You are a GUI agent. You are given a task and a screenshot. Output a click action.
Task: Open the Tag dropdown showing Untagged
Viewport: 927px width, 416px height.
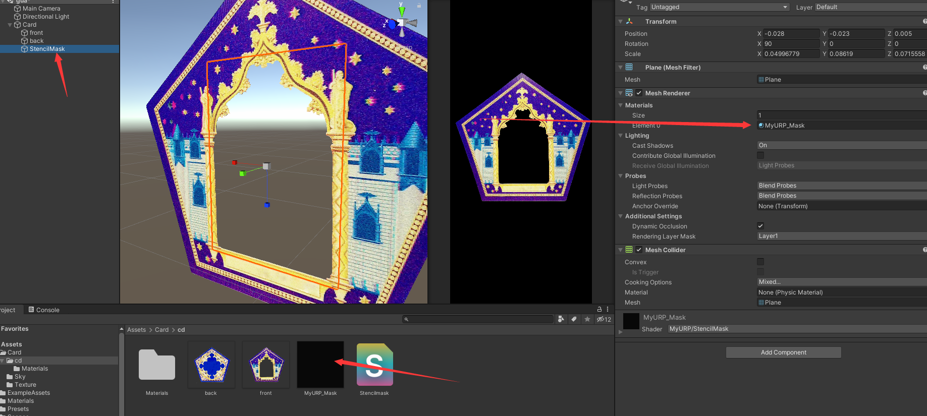[x=719, y=7]
